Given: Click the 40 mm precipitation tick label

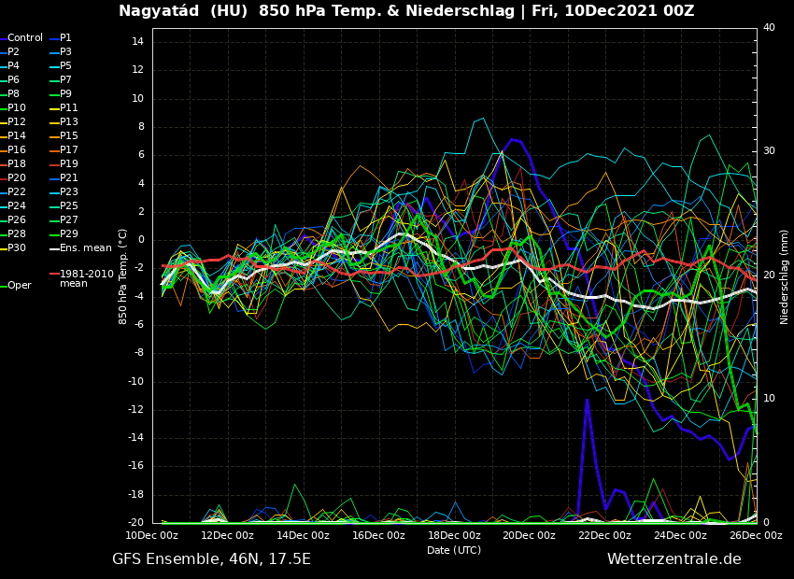Looking at the screenshot, I should pos(769,28).
